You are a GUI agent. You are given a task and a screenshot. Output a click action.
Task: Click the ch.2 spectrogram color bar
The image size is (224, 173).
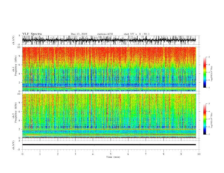(205, 119)
